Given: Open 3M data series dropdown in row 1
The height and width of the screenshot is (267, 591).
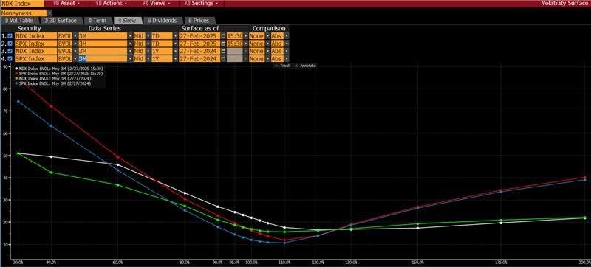Looking at the screenshot, I should click(x=131, y=36).
